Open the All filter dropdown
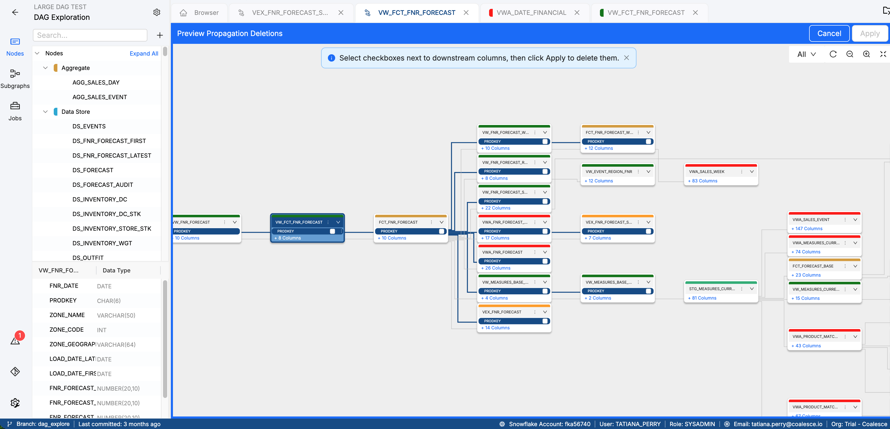This screenshot has width=890, height=429. pos(805,54)
